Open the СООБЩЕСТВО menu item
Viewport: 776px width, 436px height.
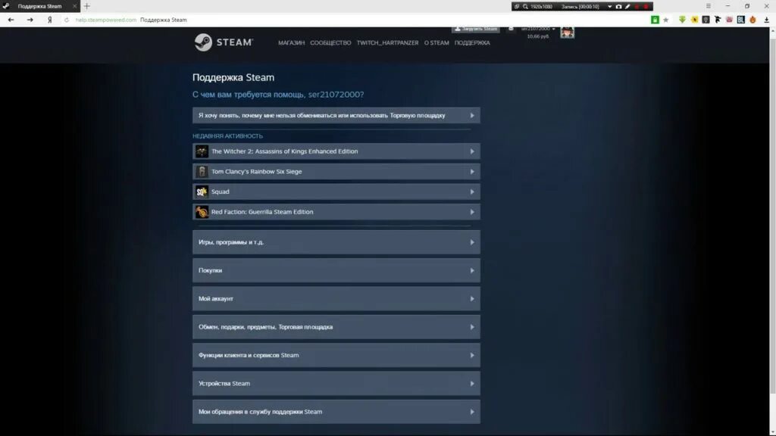330,43
